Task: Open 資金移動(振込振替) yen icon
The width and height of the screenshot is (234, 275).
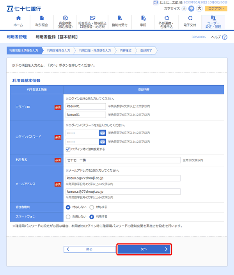Action: (65, 18)
